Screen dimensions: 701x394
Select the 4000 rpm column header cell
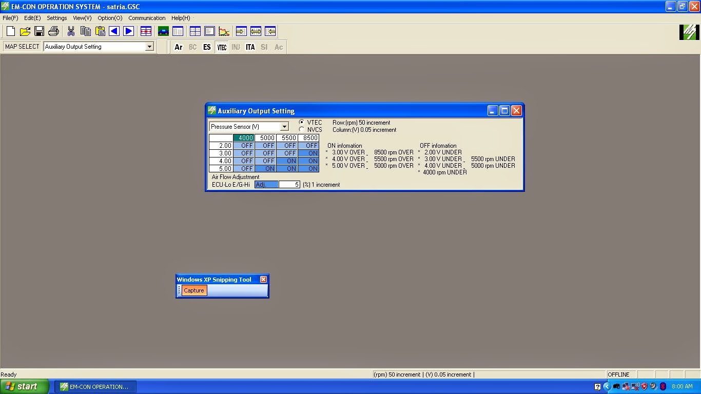point(244,138)
